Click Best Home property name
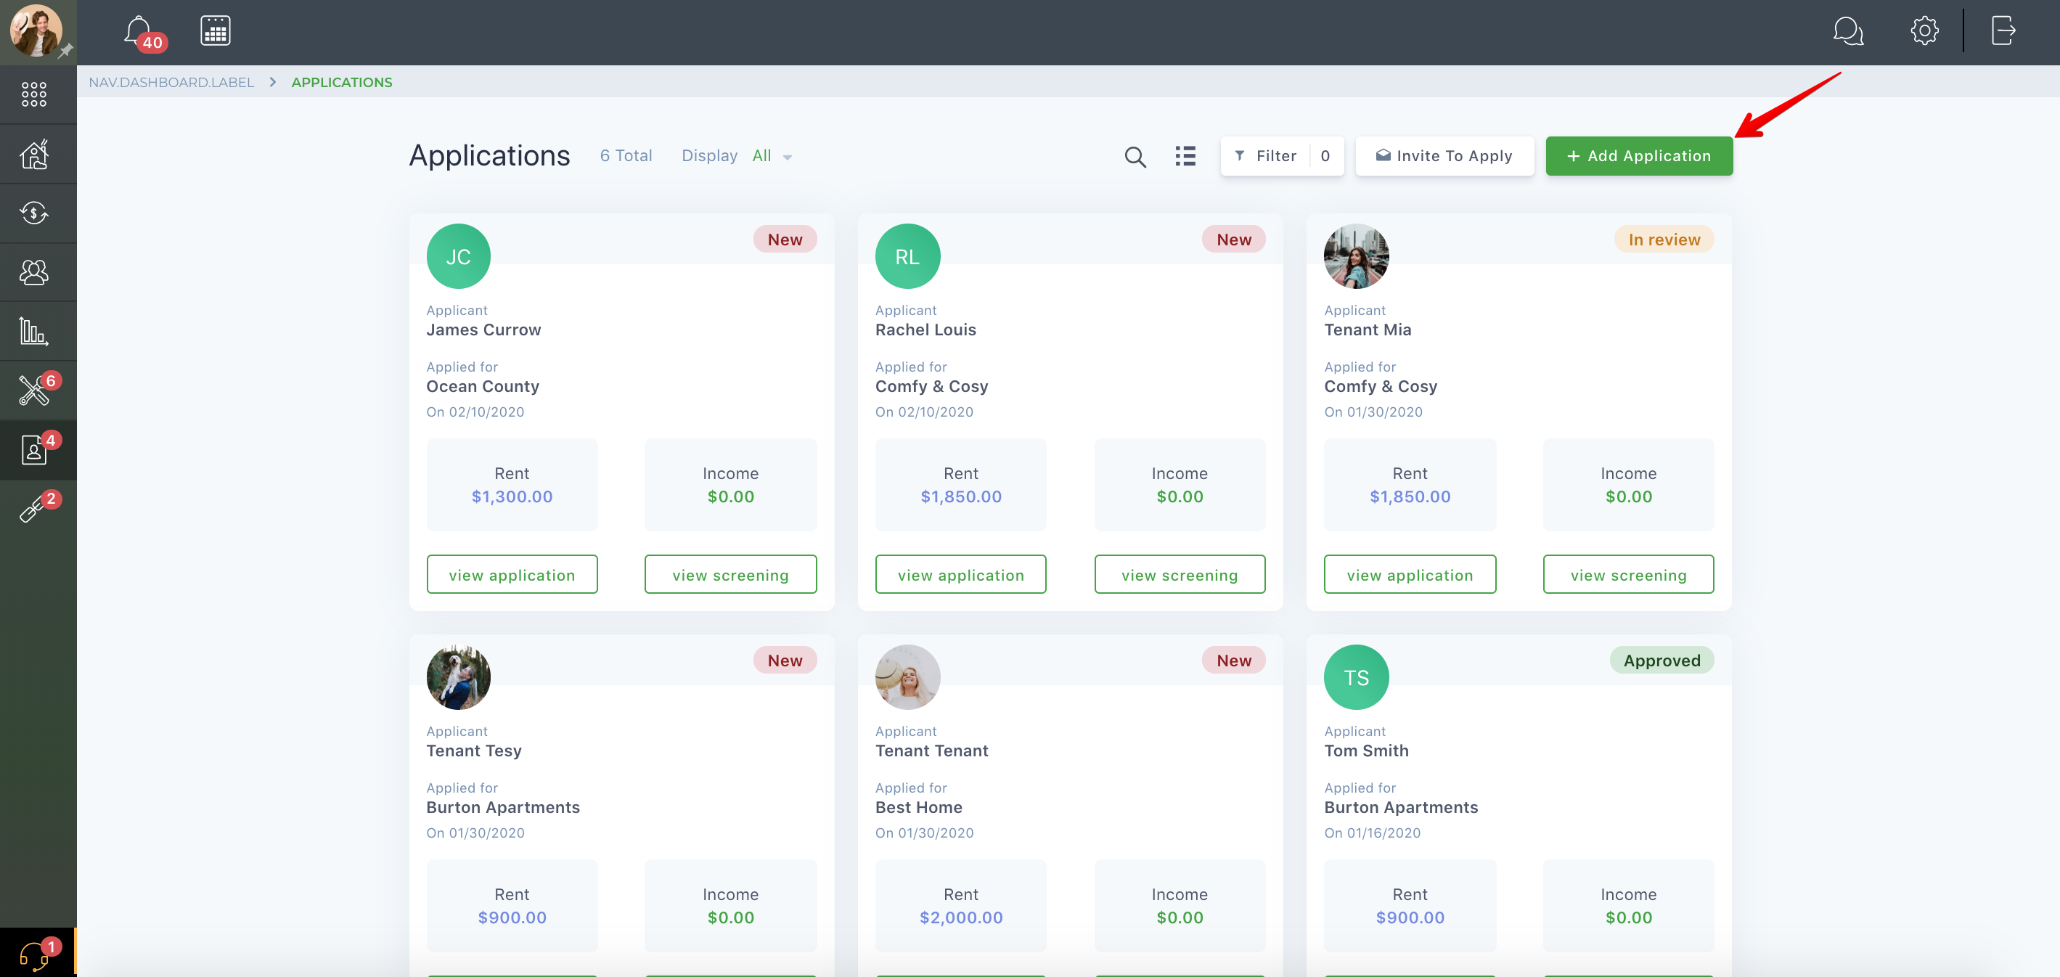The image size is (2060, 977). (x=918, y=807)
